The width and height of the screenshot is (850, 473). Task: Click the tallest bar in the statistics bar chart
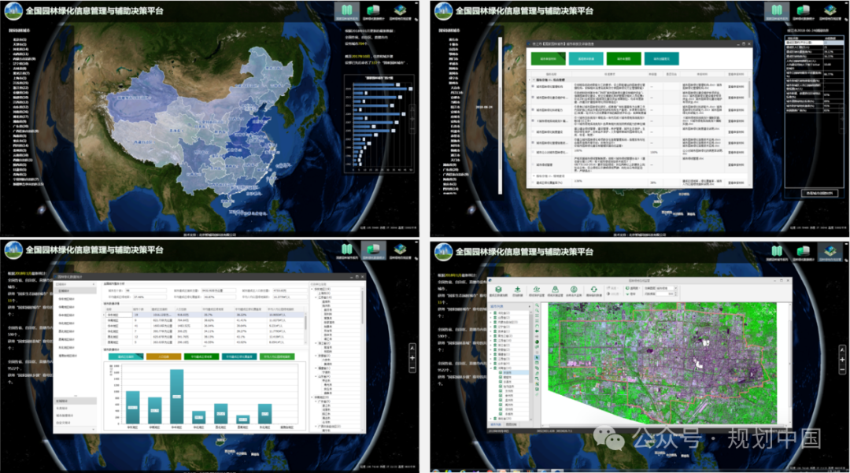pos(177,396)
